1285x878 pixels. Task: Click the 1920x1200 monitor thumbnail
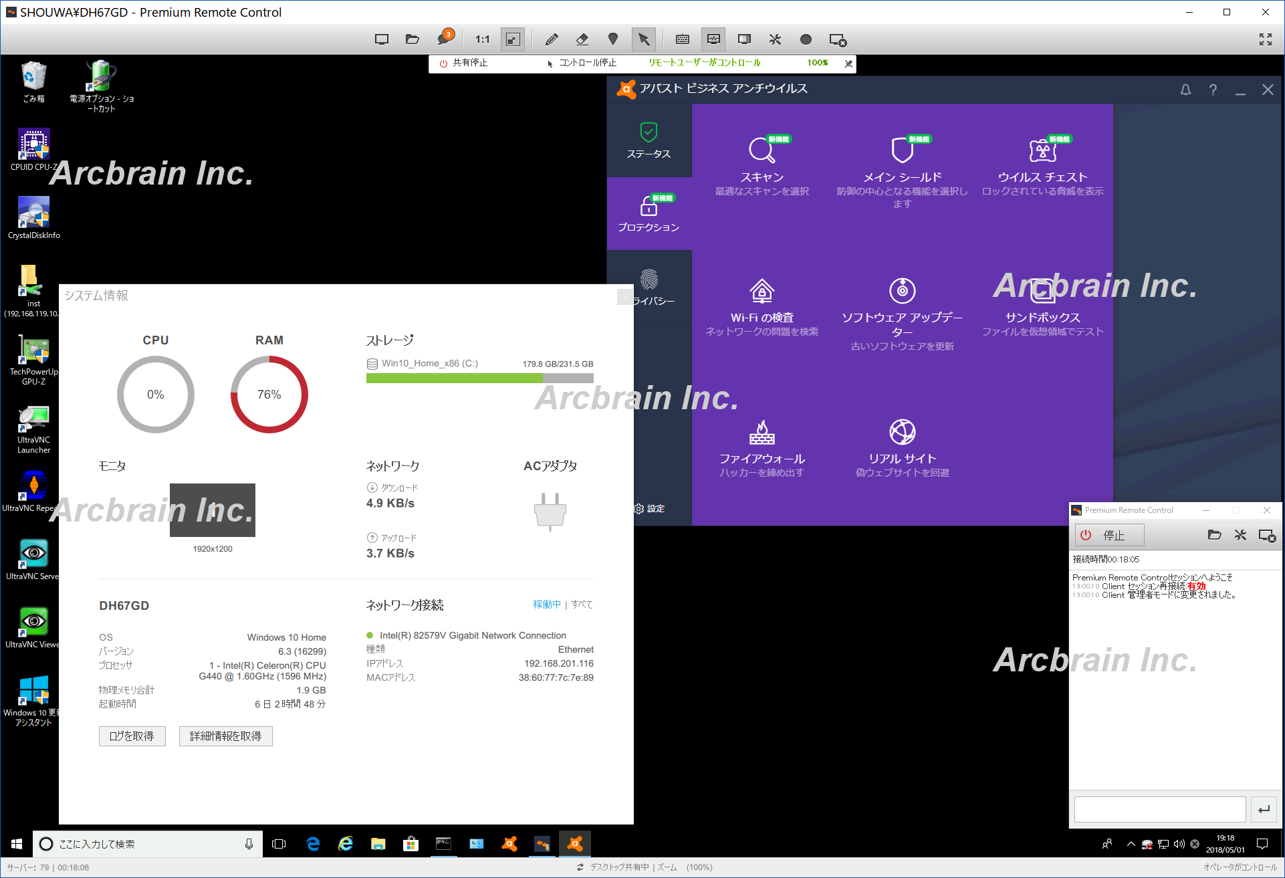[213, 510]
